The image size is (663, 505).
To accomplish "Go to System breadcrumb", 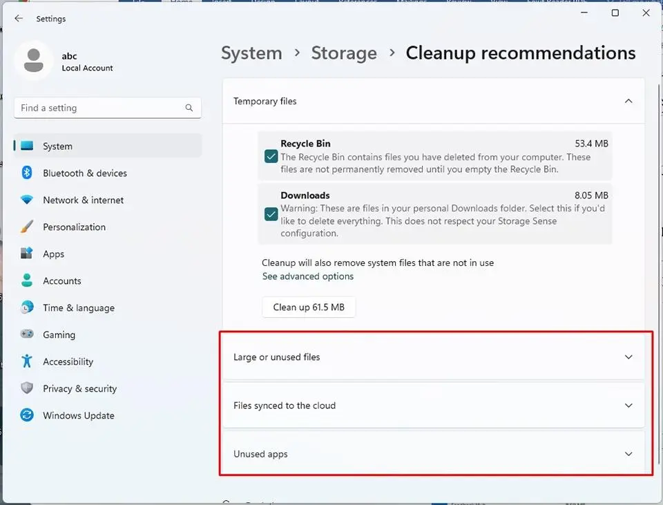I will (251, 53).
